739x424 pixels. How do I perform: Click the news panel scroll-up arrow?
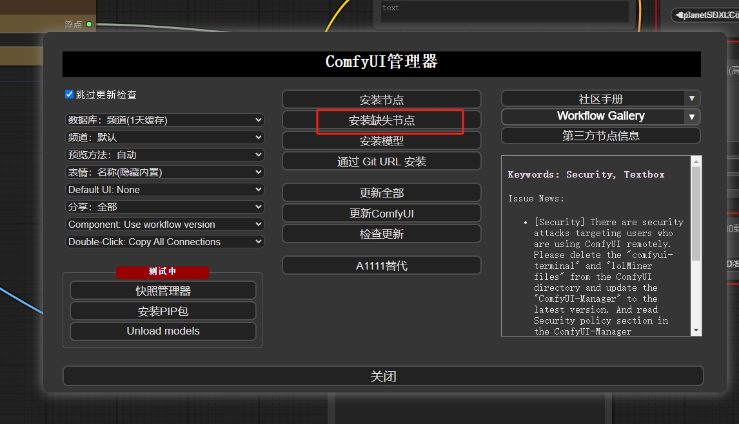tap(696, 161)
